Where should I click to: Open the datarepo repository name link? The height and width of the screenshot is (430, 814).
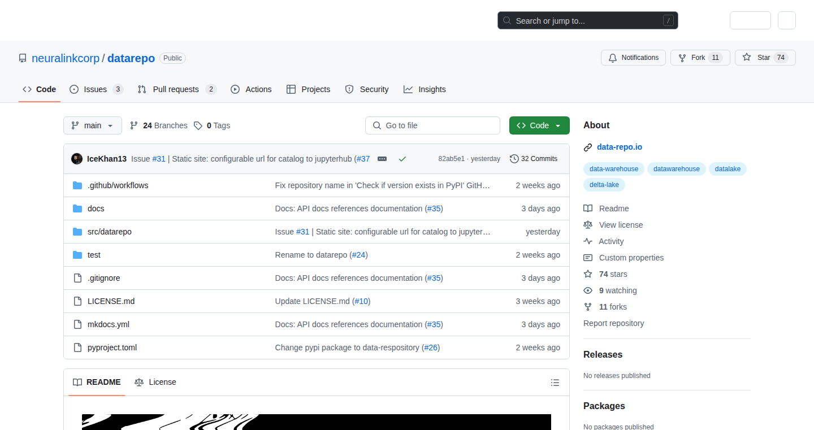pos(131,58)
